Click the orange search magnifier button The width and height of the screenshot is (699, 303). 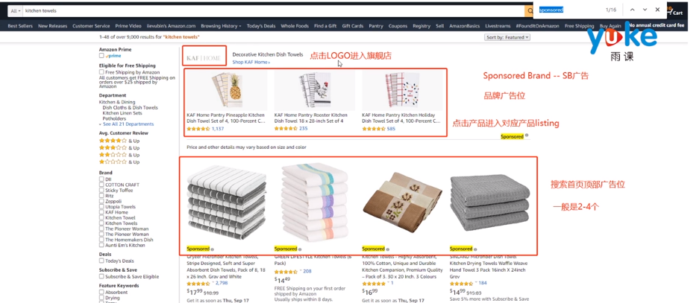(528, 10)
